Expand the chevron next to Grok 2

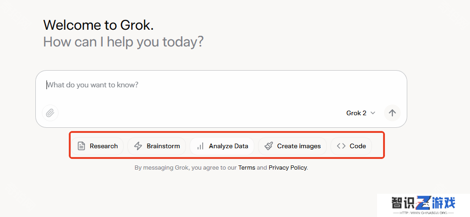[x=373, y=113]
